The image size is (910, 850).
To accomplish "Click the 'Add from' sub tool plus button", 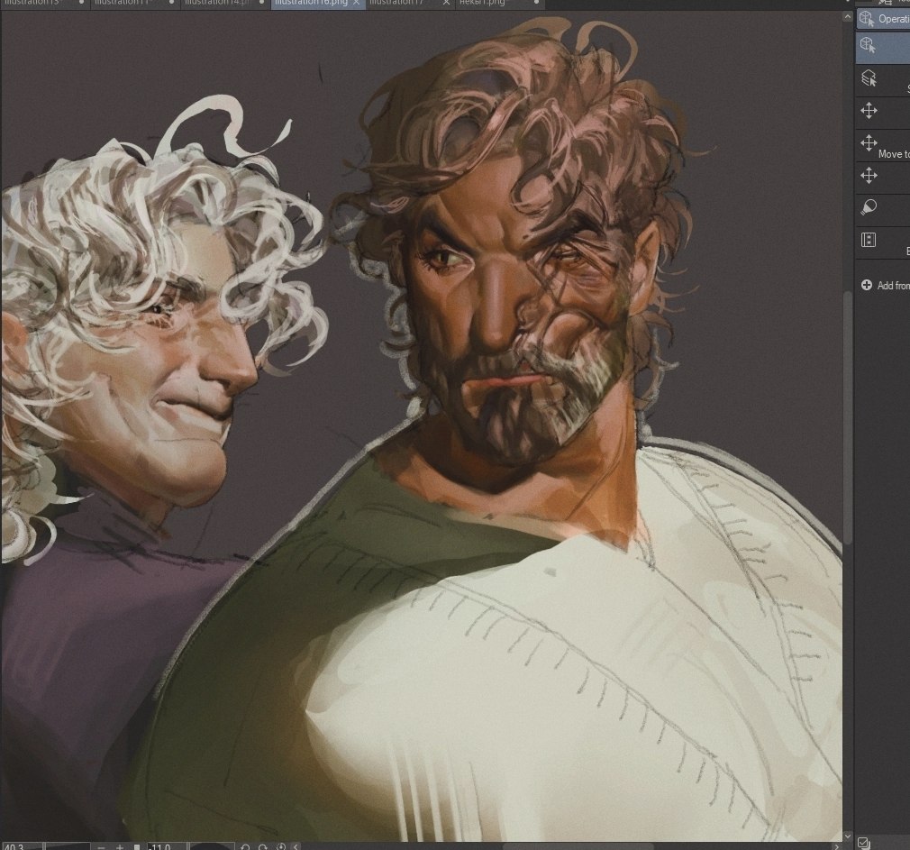I will 867,285.
